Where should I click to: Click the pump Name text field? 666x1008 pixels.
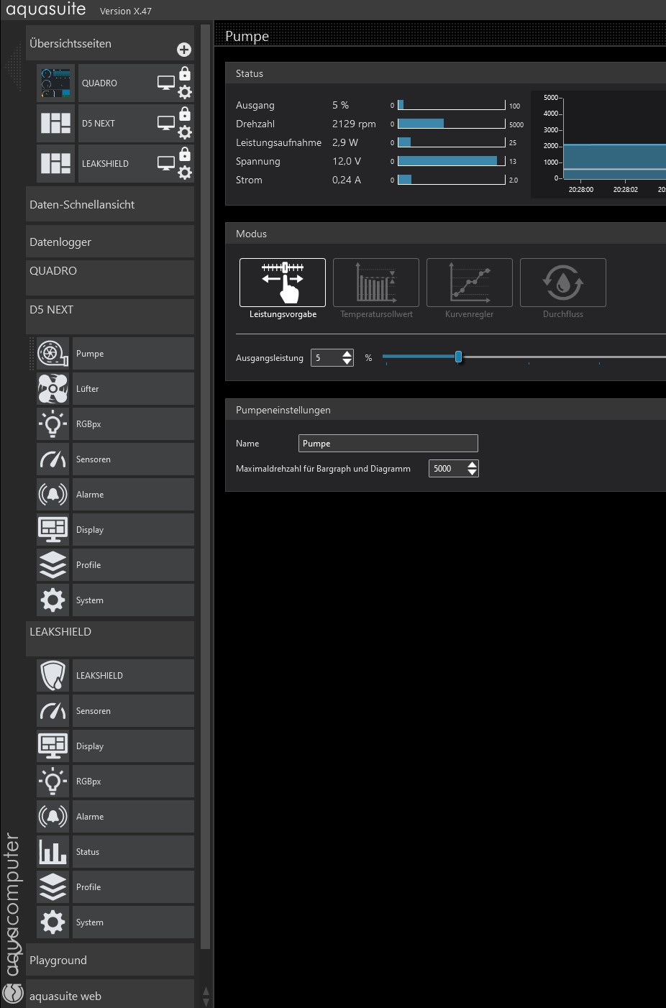point(388,444)
